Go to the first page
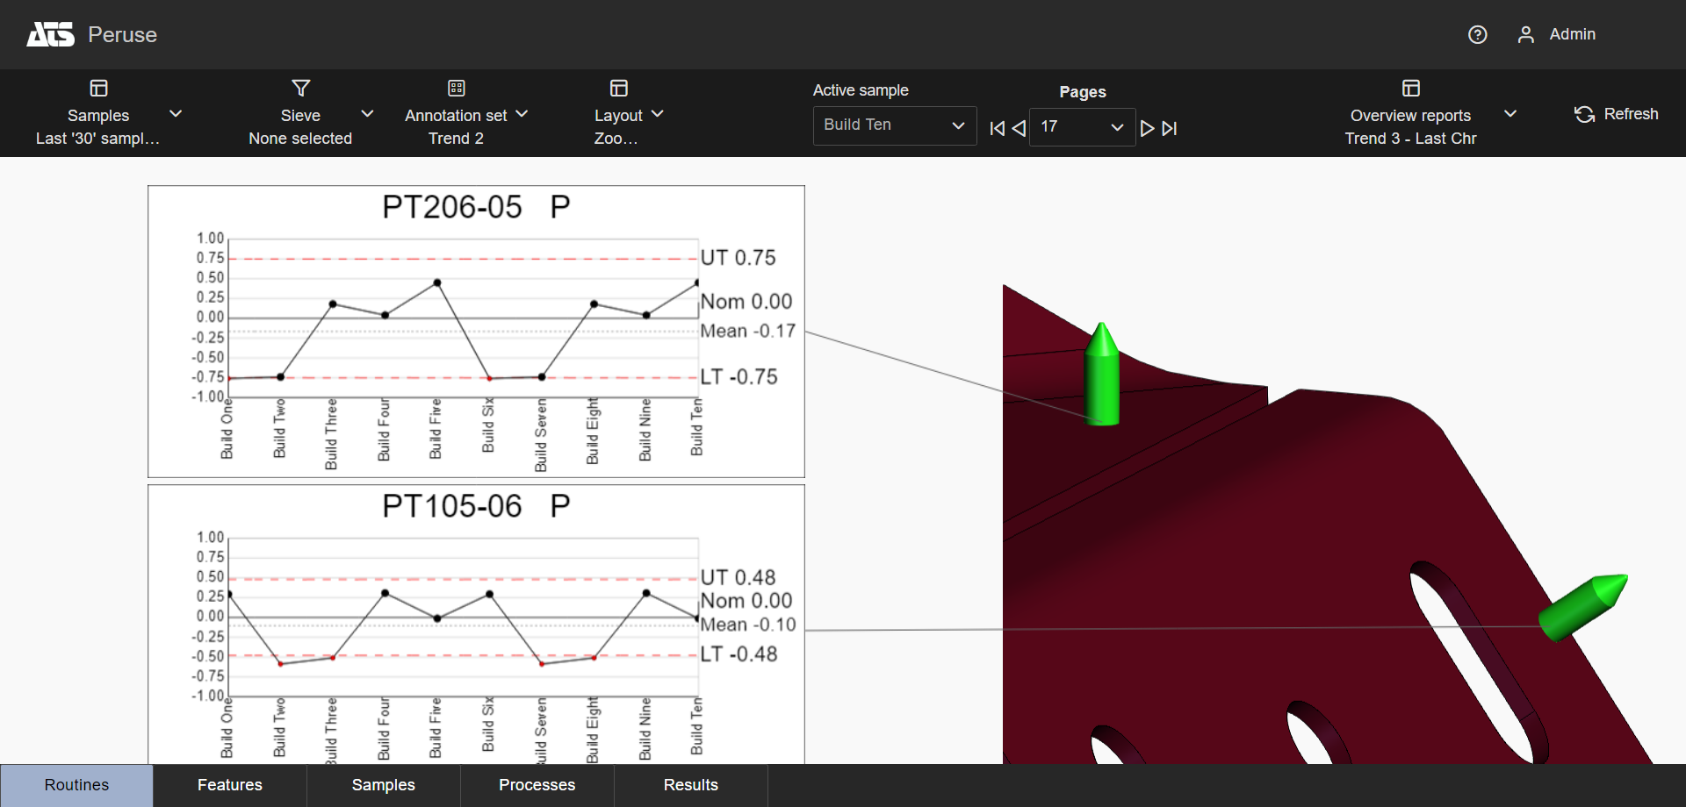 (x=997, y=128)
